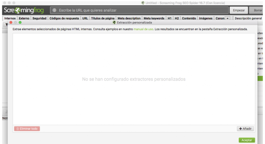The image size is (265, 144).
Task: Switch to the H1 tab
Action: click(170, 18)
